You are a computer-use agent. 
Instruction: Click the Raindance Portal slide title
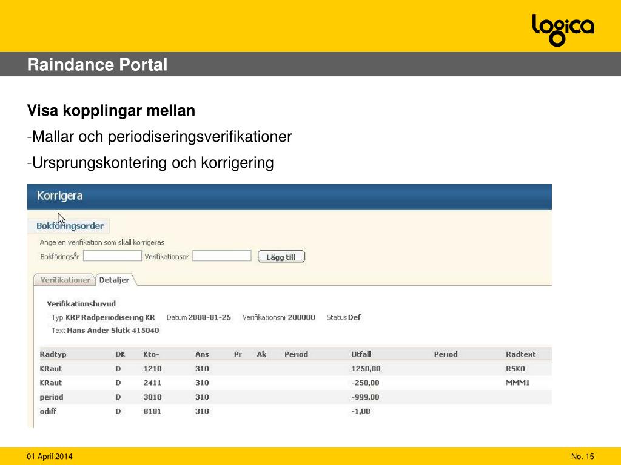pos(97,64)
